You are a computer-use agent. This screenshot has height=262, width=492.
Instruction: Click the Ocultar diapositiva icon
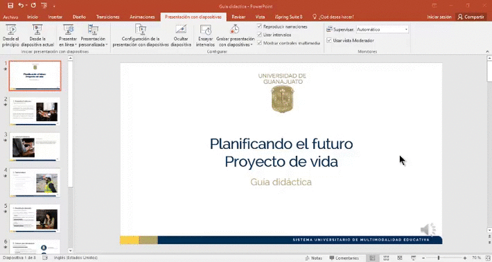181,30
